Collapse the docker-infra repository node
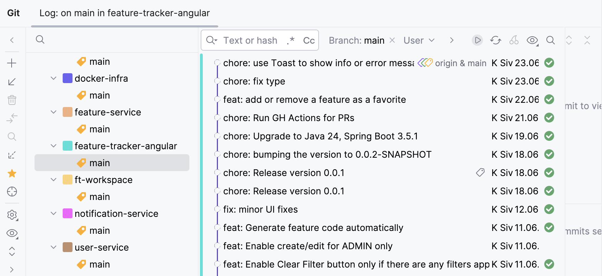 point(54,78)
